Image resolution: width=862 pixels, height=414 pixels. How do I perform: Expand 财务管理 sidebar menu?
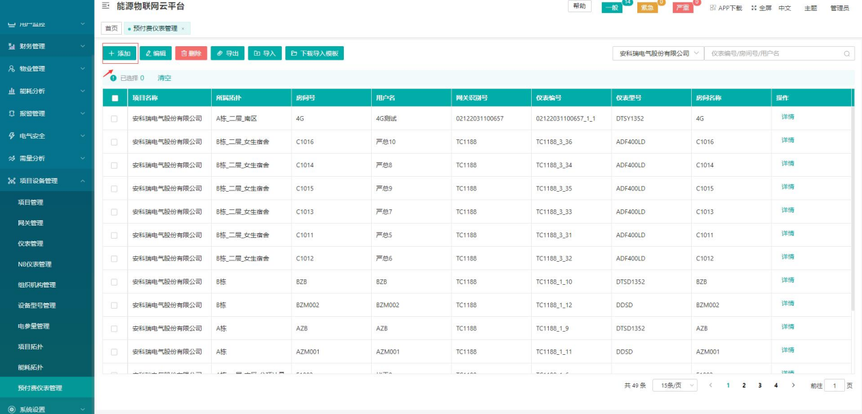(46, 46)
